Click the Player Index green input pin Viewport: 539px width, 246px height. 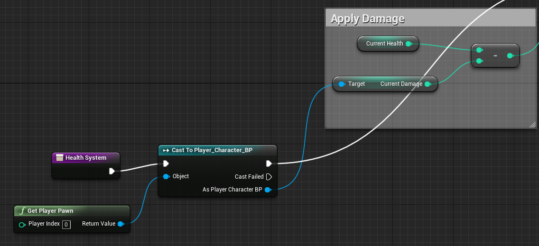22,224
